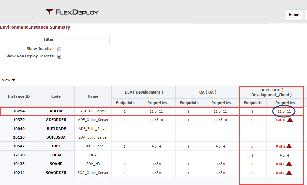Click the BUILDADF code cell
Screen dimensions: 307x185
[x=56, y=129]
